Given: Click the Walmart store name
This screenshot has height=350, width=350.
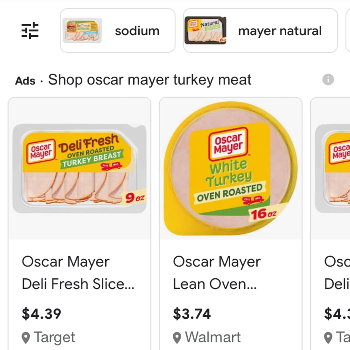Looking at the screenshot, I should pos(213,337).
